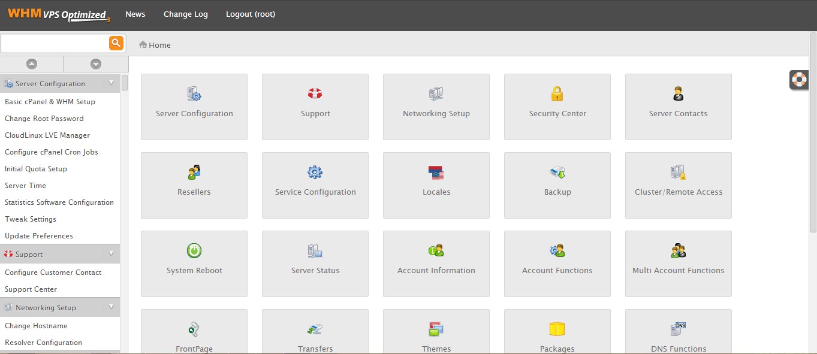The width and height of the screenshot is (817, 354).
Task: Open the Account Information tile
Action: point(436,264)
